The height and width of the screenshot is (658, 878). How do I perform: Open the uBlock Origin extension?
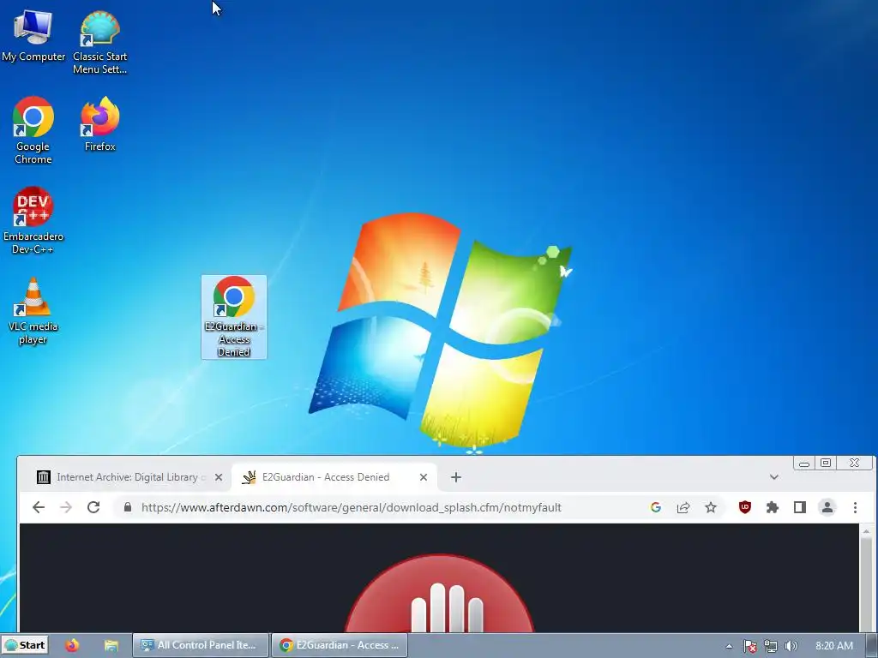coord(745,507)
